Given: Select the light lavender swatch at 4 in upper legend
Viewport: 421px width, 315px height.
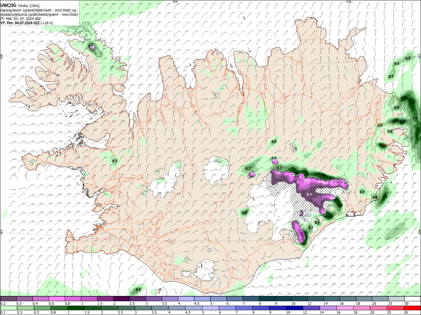Looking at the screenshot, I should pyautogui.click(x=186, y=299).
